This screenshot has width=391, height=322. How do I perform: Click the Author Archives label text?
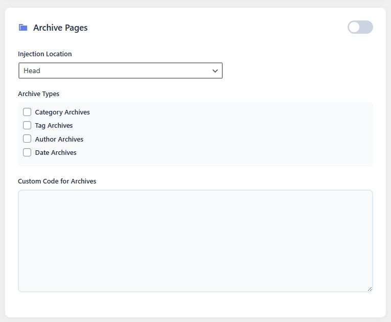pyautogui.click(x=59, y=139)
